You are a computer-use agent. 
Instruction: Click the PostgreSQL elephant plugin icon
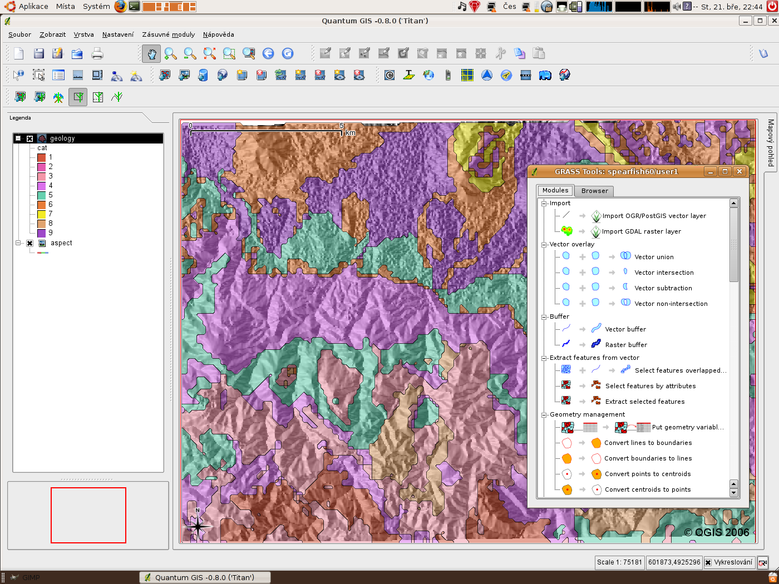[x=545, y=75]
